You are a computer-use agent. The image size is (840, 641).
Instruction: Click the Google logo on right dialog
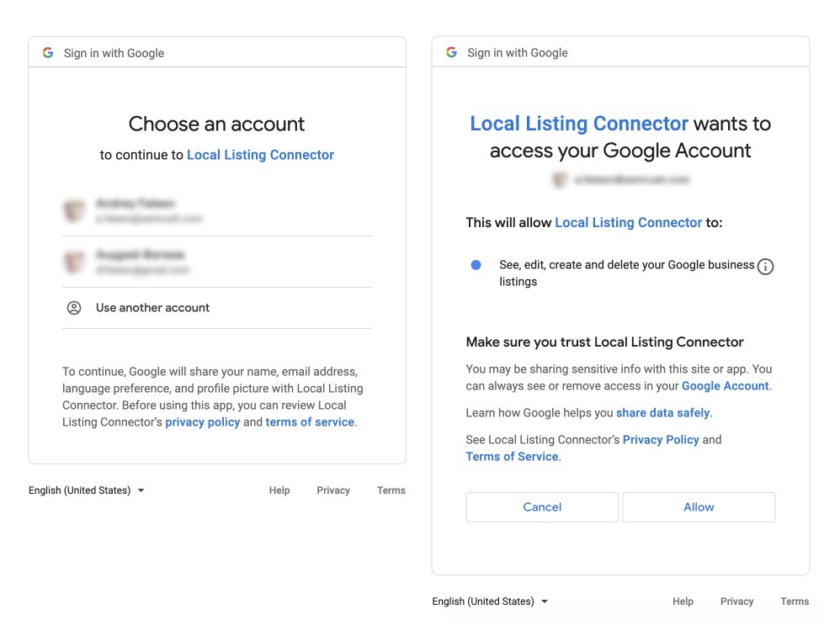point(452,52)
